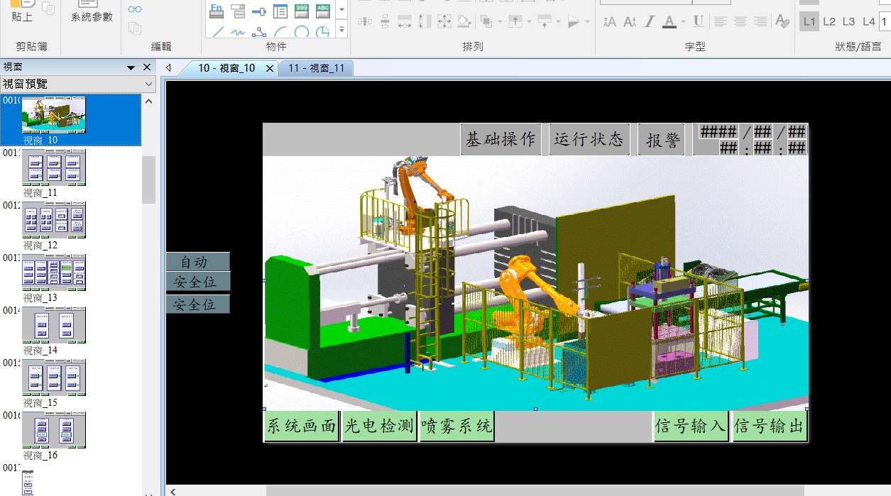The image size is (891, 496).
Task: Expand the object gallery dropdown arrow
Action: pos(341,30)
